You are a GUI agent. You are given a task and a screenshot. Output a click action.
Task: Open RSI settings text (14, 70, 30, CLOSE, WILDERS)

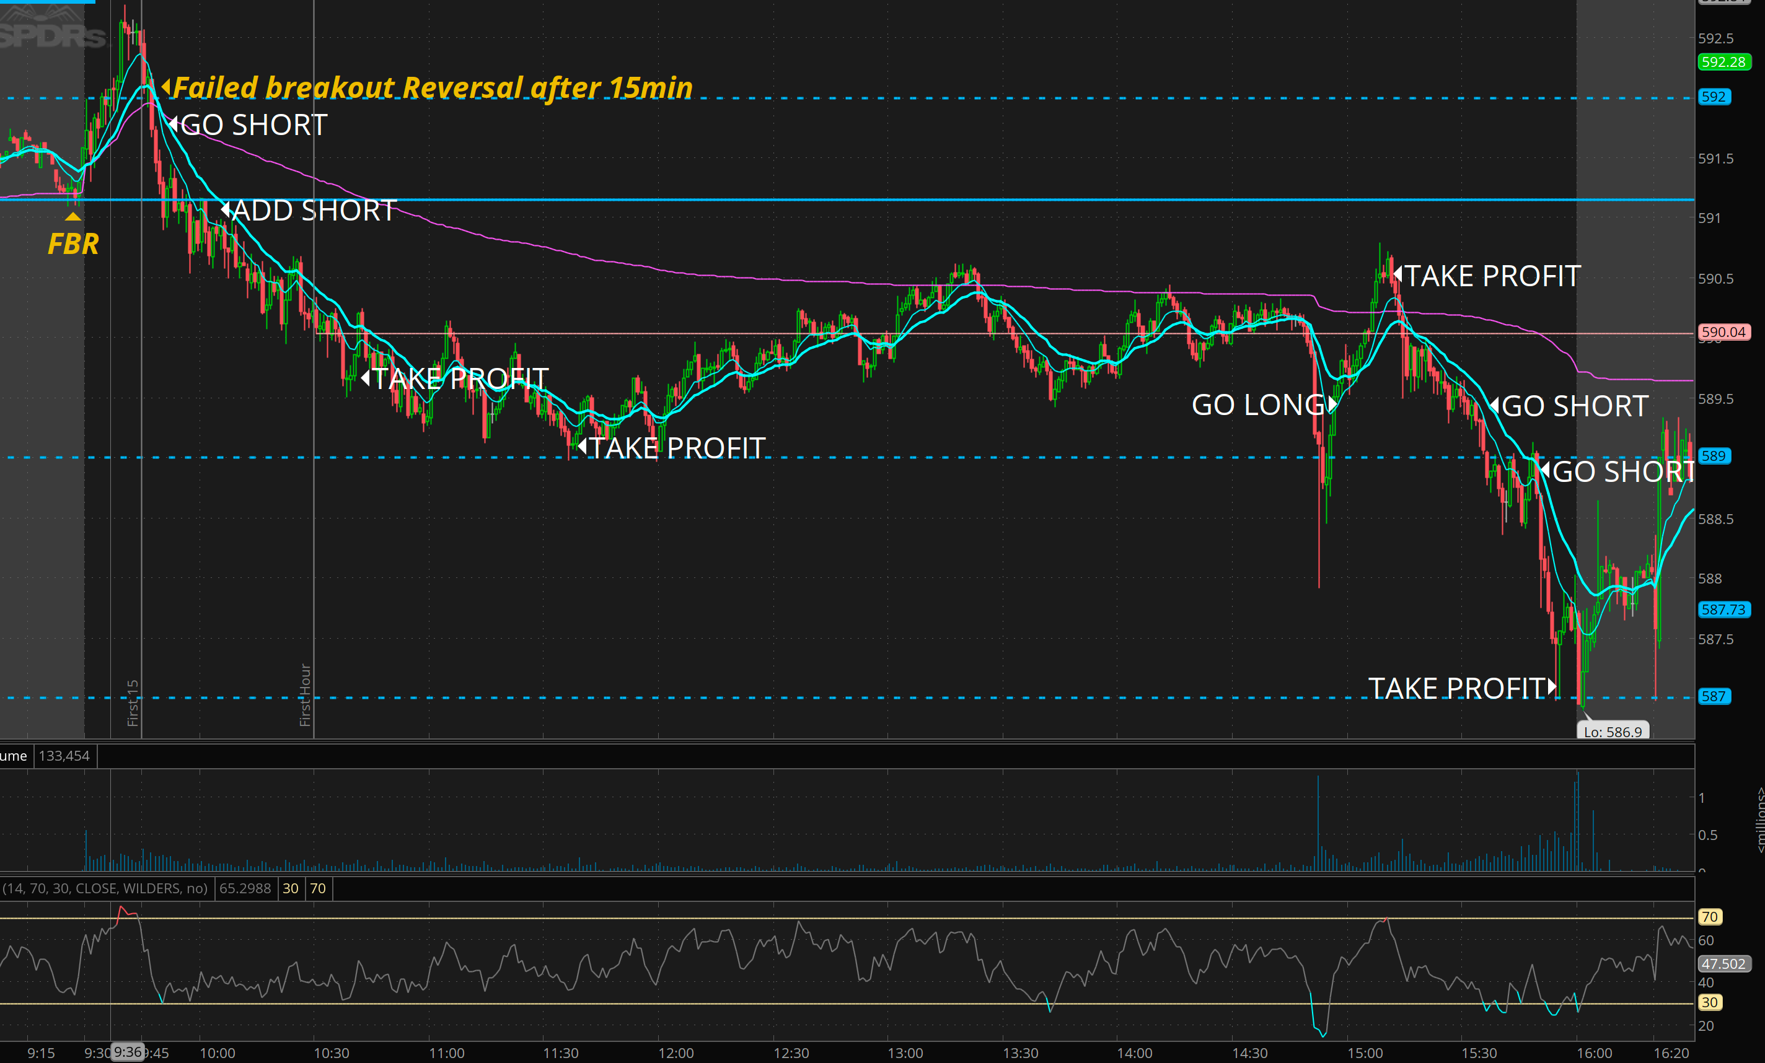pos(105,888)
